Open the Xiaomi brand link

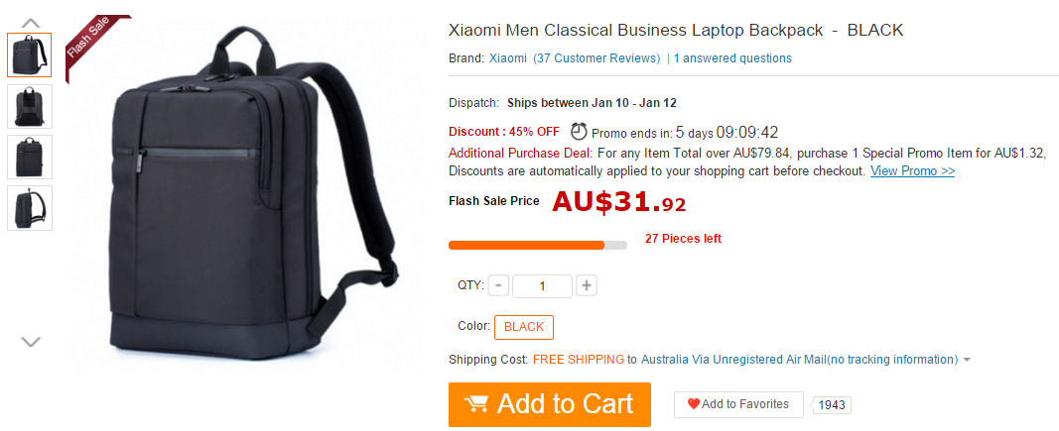coord(508,58)
